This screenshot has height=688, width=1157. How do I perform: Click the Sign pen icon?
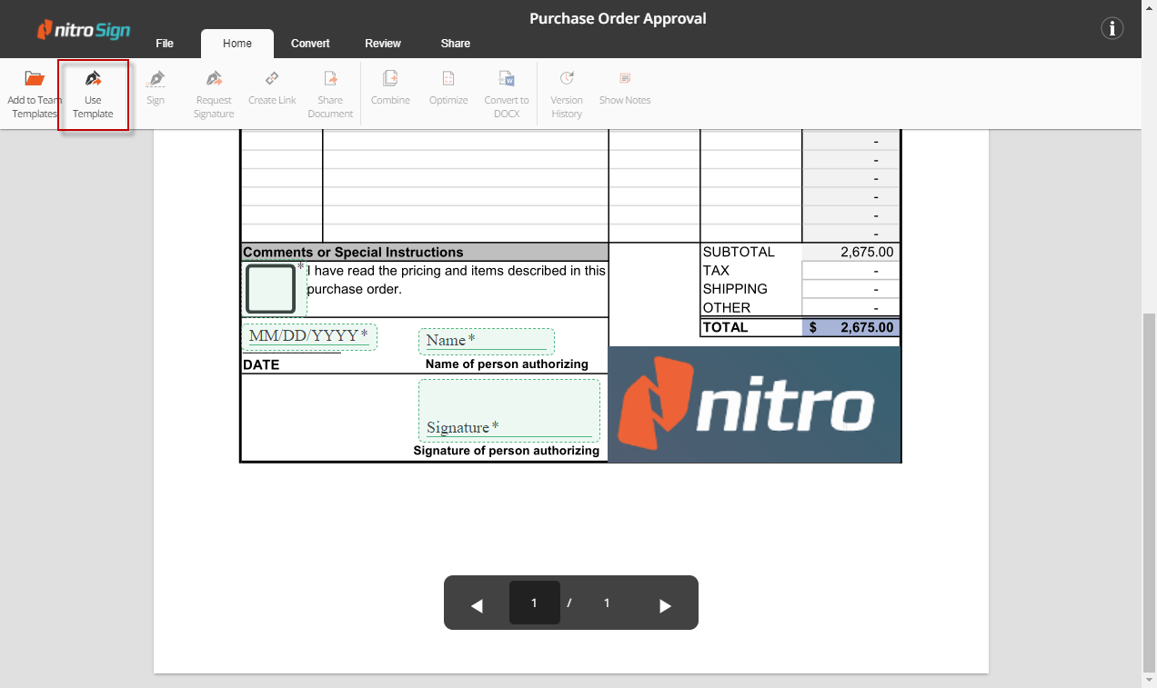[x=156, y=79]
